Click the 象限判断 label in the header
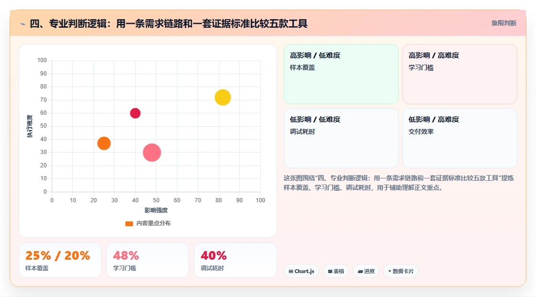536x297 pixels. coord(503,23)
